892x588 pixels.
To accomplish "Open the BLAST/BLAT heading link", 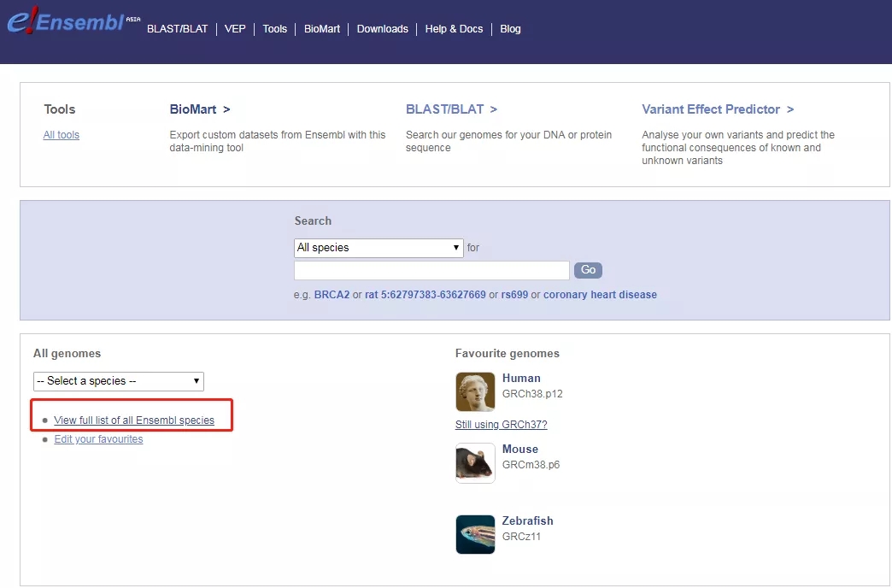I will 451,109.
